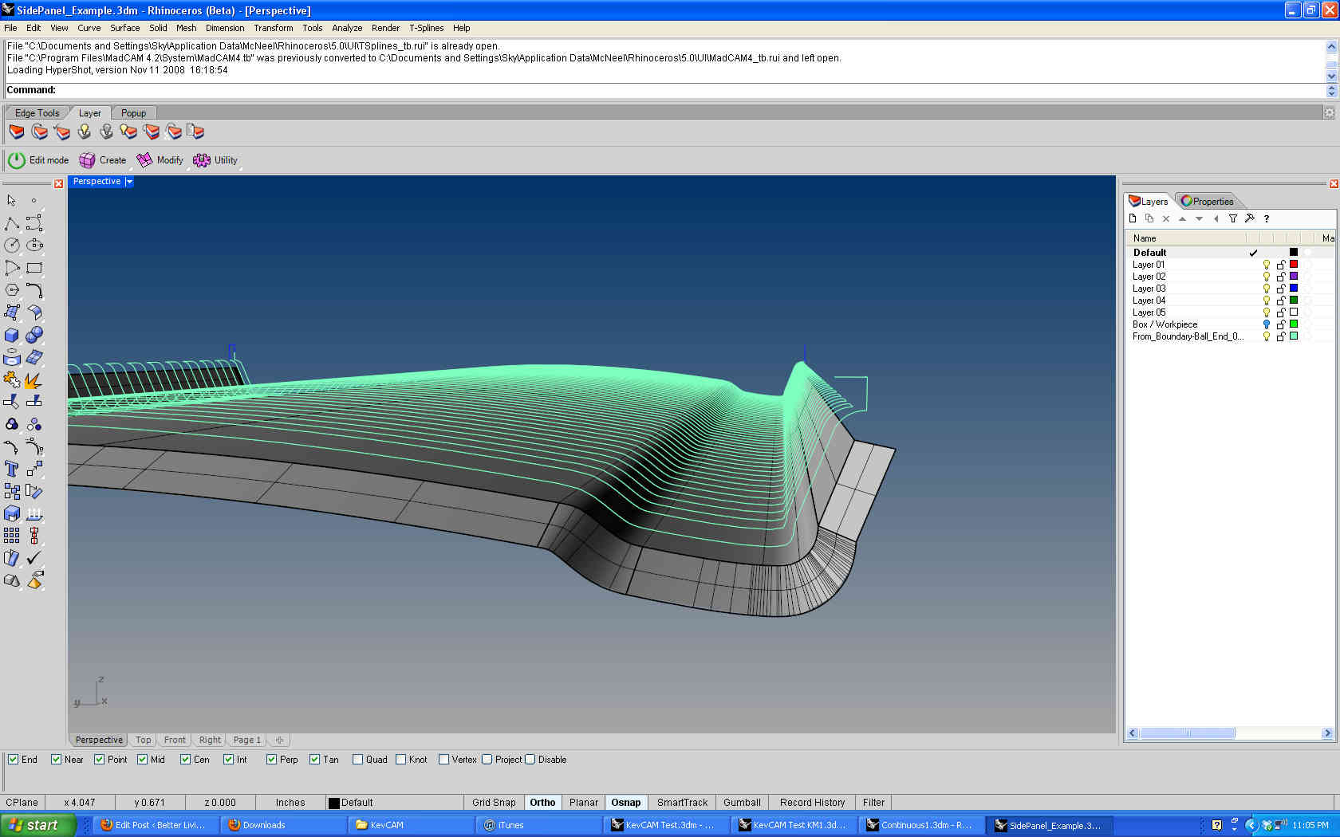The height and width of the screenshot is (837, 1340).
Task: Click the Record History status button
Action: pyautogui.click(x=812, y=803)
